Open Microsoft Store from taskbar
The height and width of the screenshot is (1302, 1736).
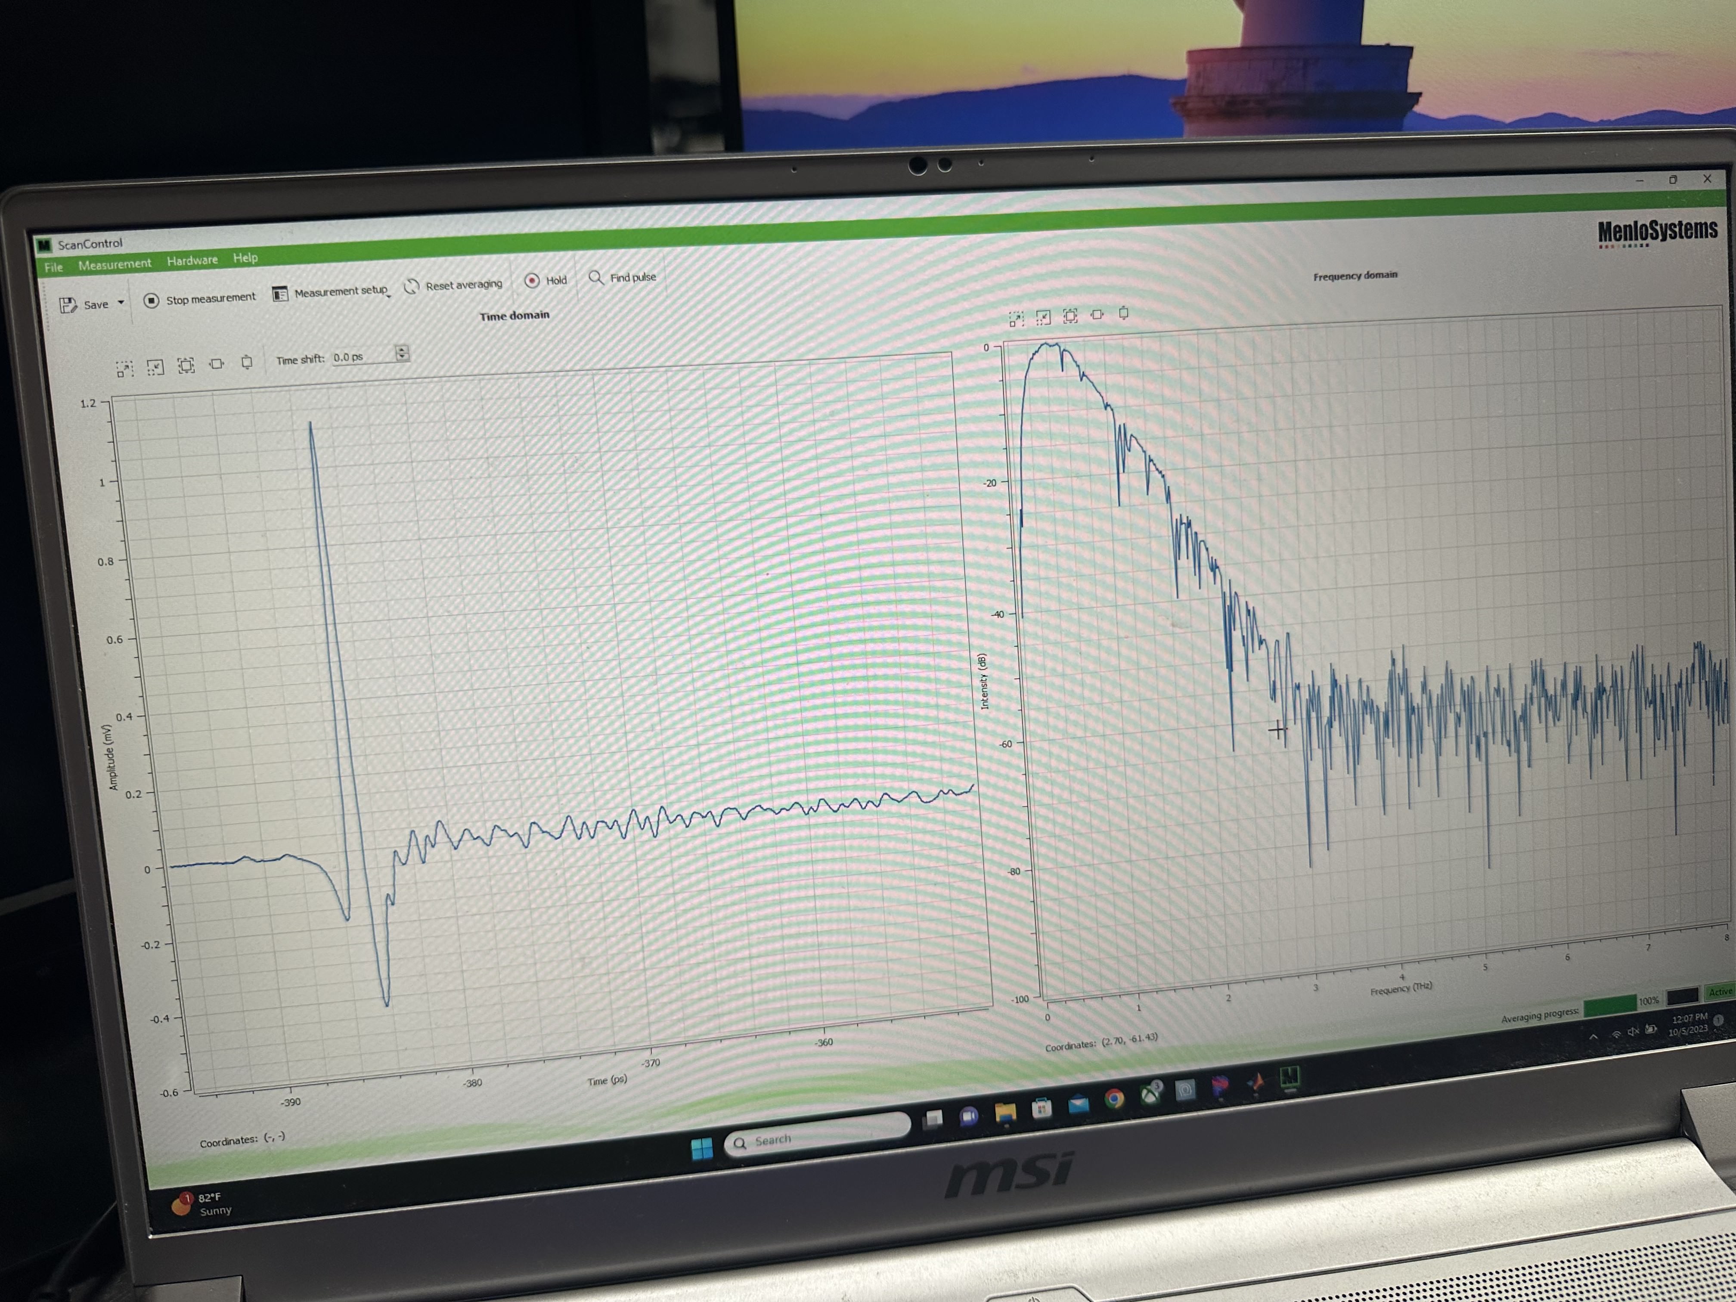tap(1042, 1107)
